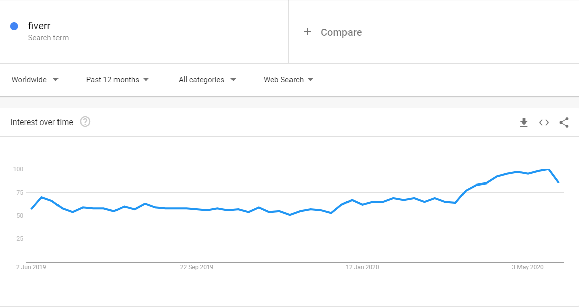The height and width of the screenshot is (307, 579).
Task: Click the 2 Jun 2019 axis label
Action: point(31,267)
